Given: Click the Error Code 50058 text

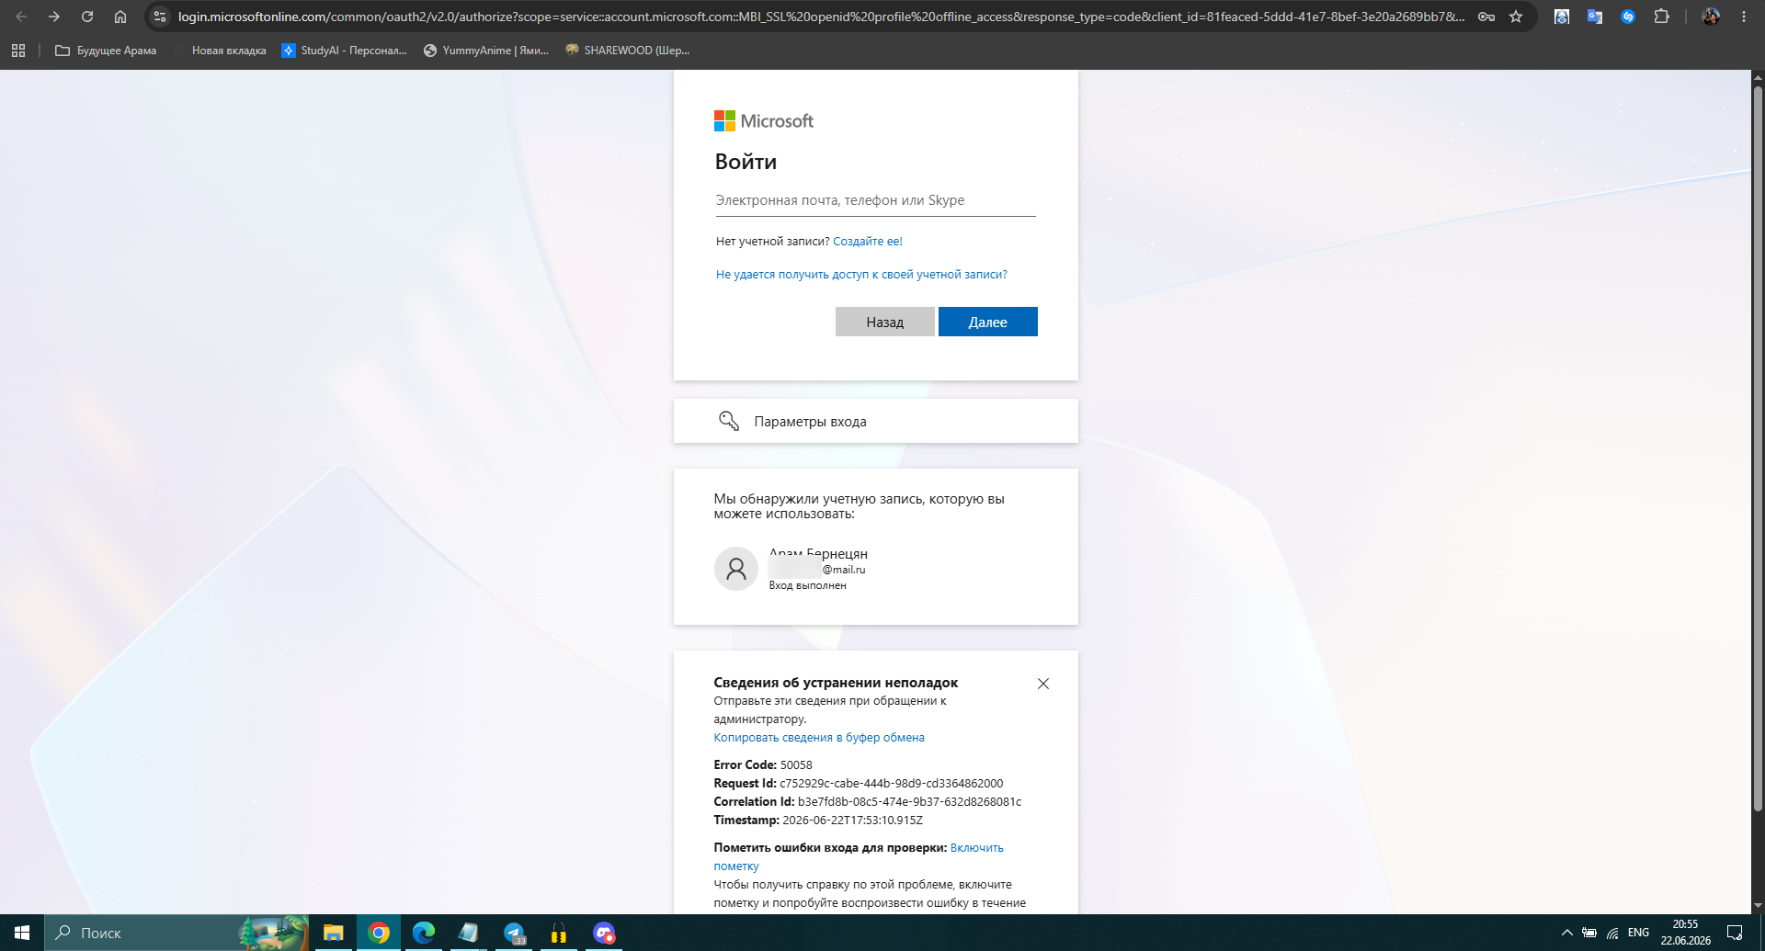Looking at the screenshot, I should pos(763,765).
